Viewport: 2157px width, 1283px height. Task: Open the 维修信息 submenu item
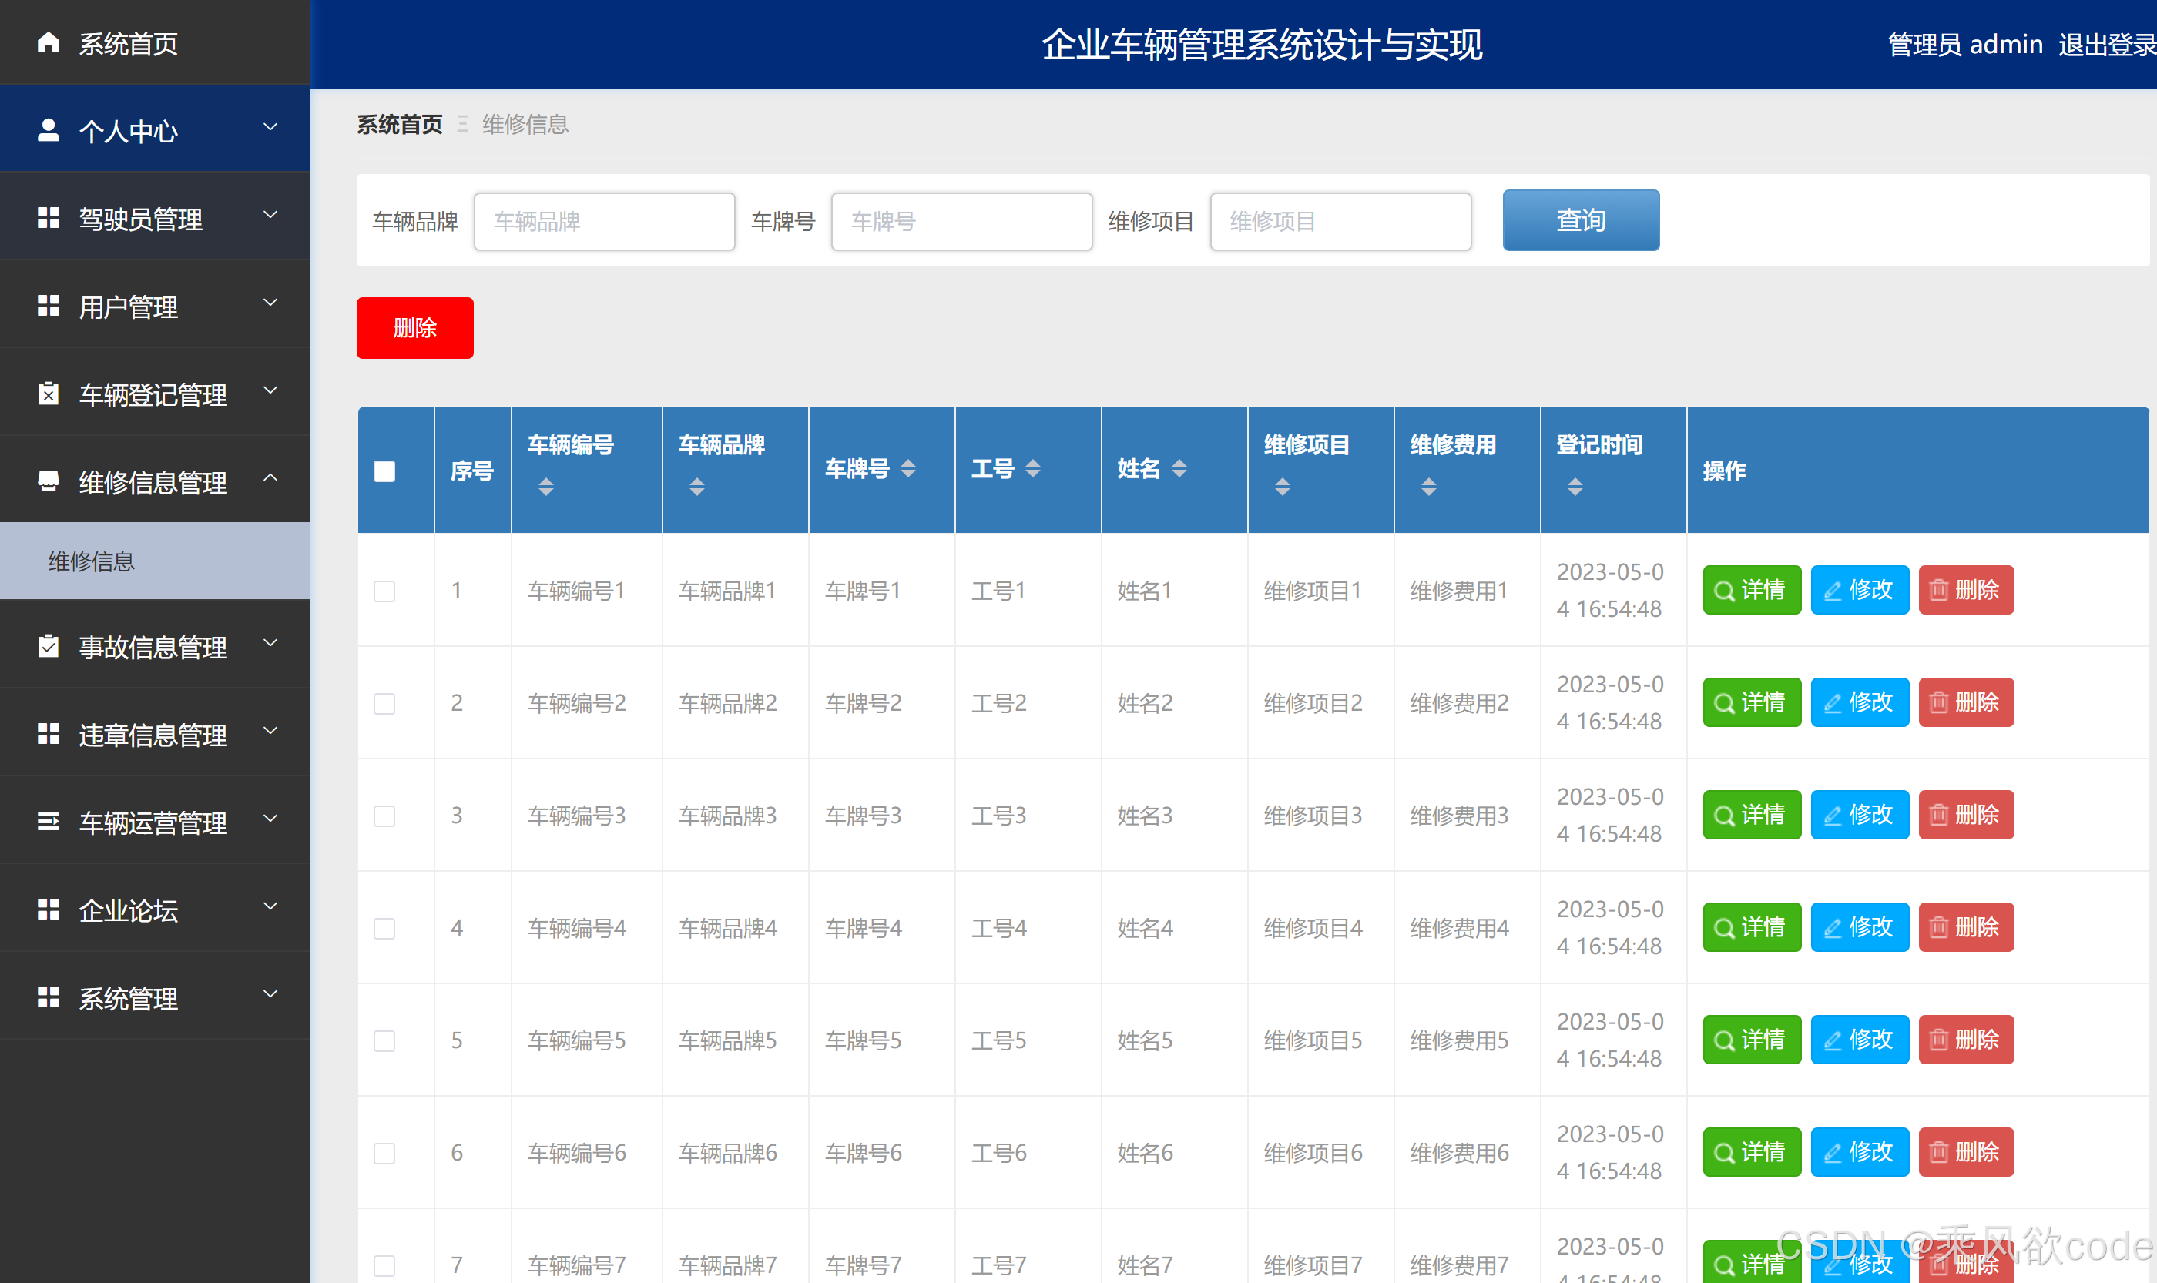[91, 561]
